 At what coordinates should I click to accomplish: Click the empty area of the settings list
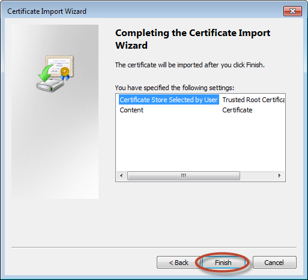point(200,142)
